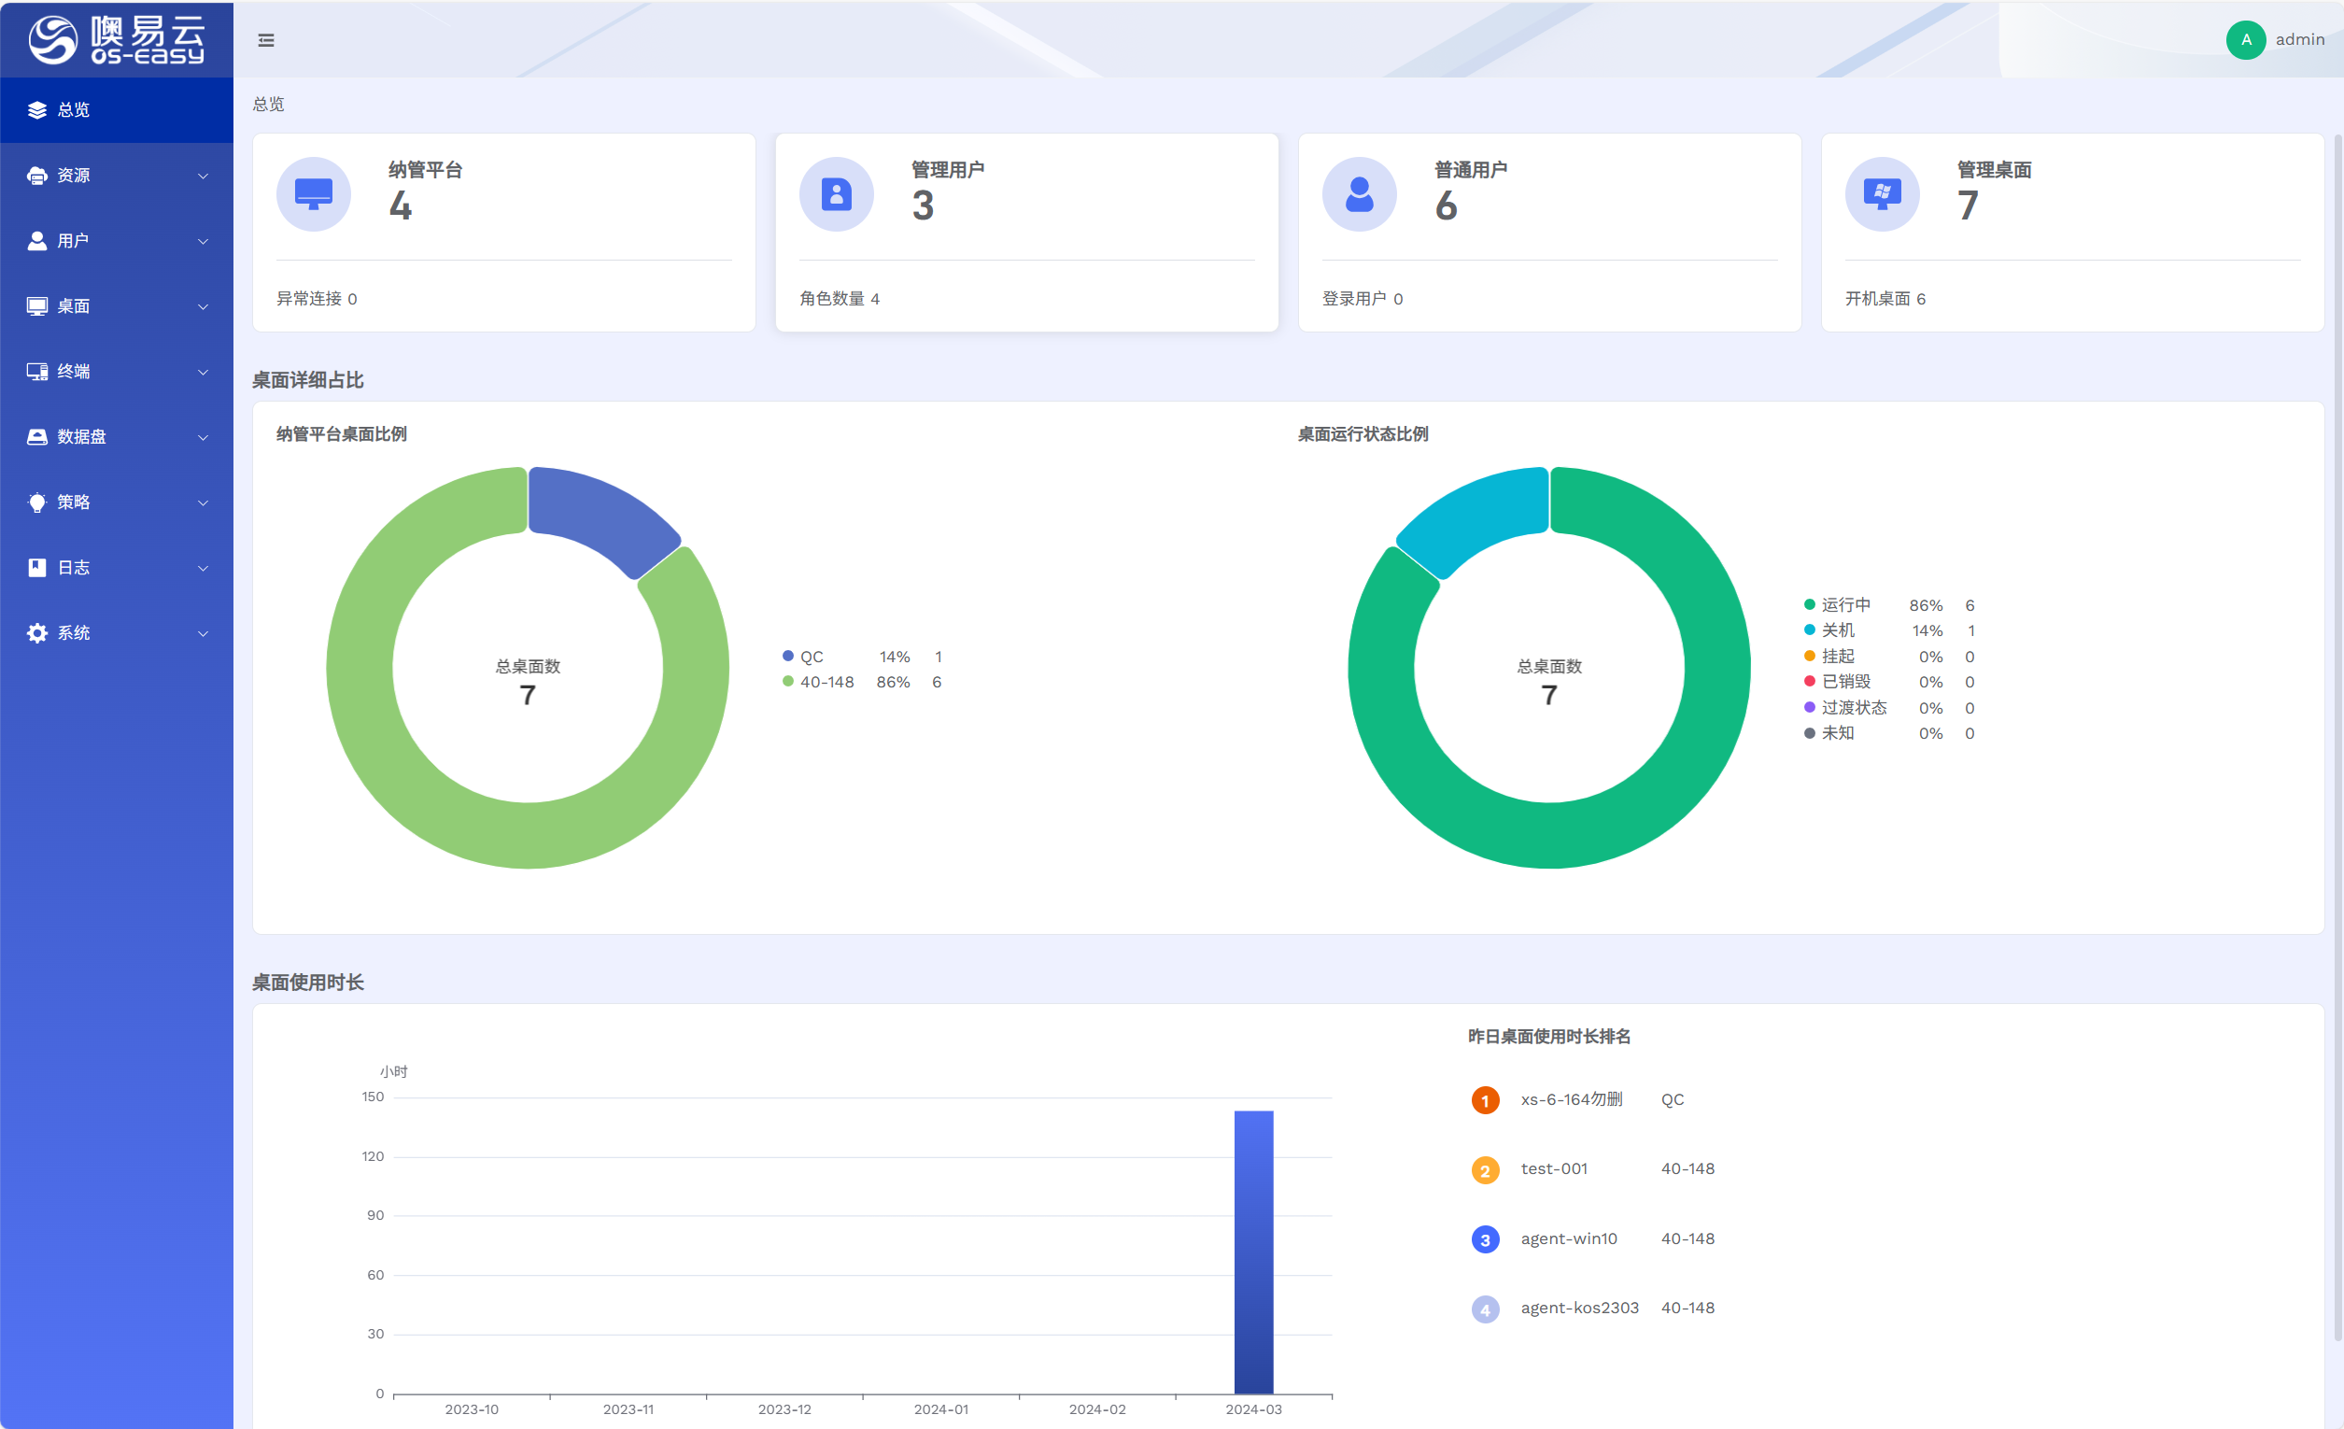The height and width of the screenshot is (1429, 2344).
Task: Expand the 日志 sidebar chevron
Action: 203,568
